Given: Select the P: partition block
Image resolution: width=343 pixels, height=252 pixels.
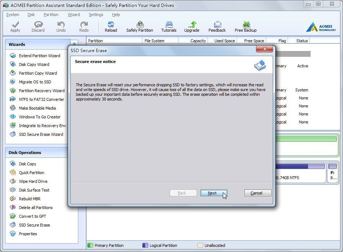Looking at the screenshot, I should coord(332,173).
